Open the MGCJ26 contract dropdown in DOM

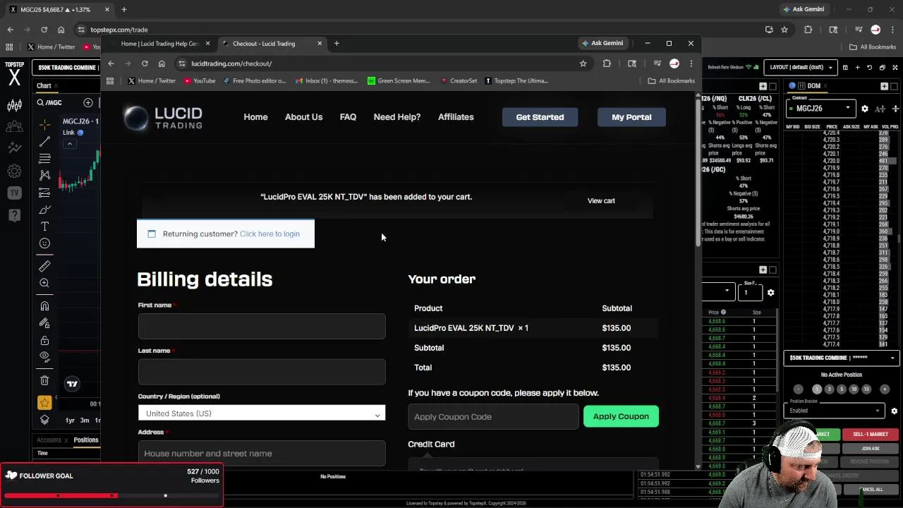point(821,109)
